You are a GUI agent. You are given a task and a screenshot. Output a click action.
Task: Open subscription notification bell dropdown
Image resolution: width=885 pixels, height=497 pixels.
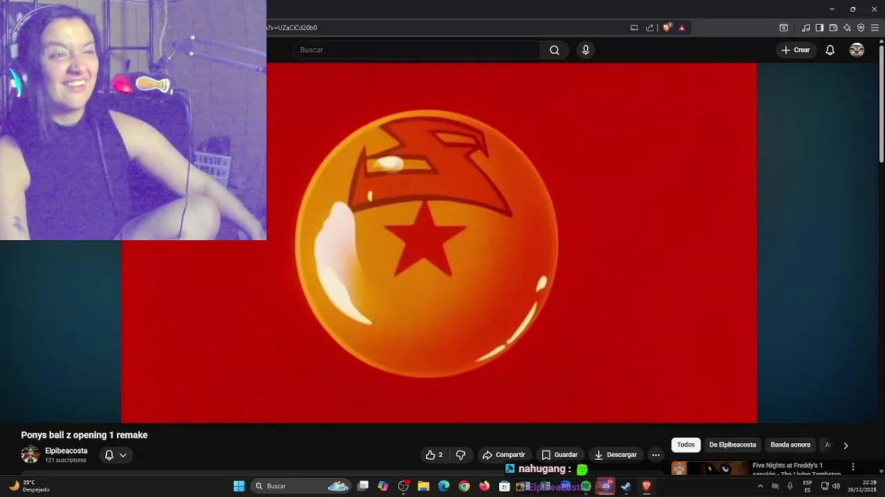[x=115, y=455]
